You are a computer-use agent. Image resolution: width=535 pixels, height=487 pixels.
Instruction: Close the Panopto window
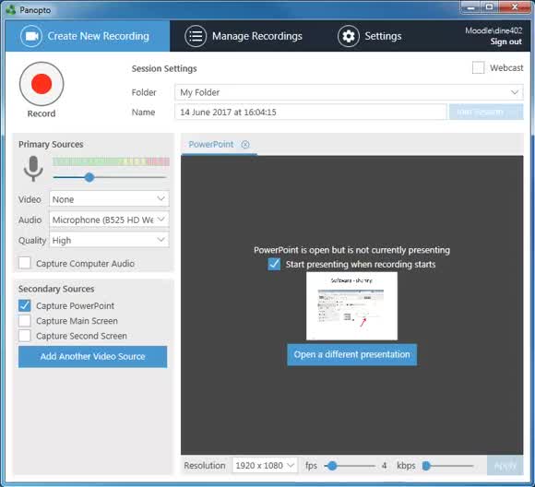click(515, 7)
